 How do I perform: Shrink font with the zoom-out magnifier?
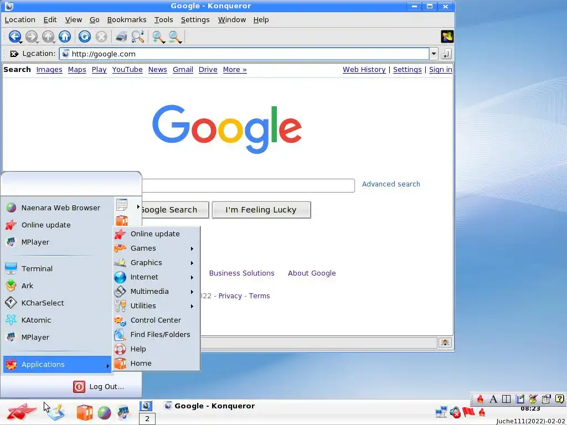click(174, 37)
